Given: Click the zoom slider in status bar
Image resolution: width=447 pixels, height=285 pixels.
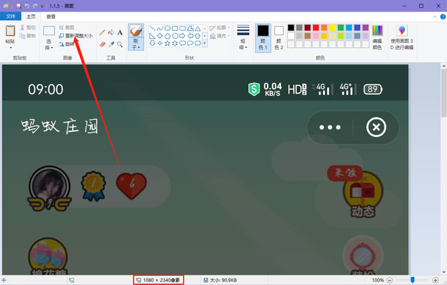Looking at the screenshot, I should [x=413, y=280].
